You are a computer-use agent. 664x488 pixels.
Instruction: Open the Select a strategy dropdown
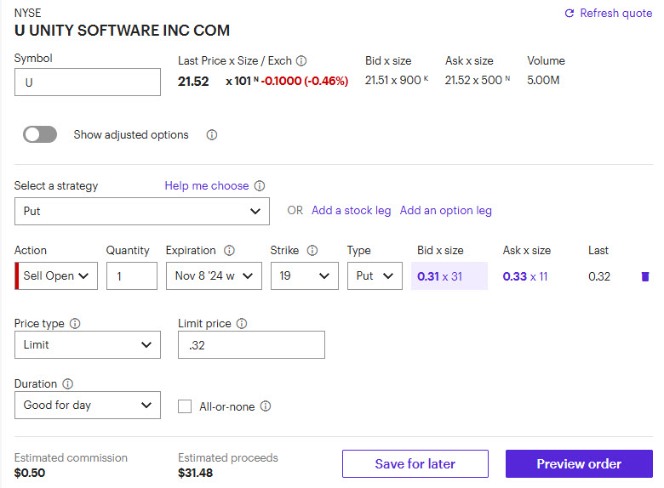coord(142,211)
